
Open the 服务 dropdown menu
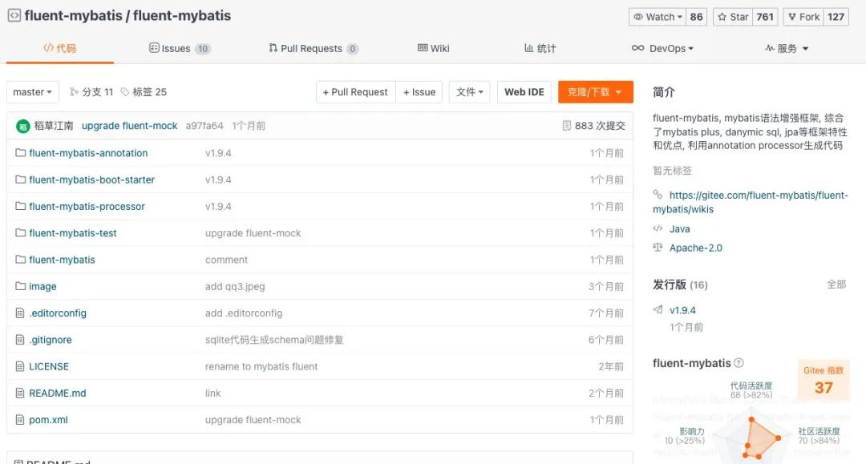tap(787, 49)
